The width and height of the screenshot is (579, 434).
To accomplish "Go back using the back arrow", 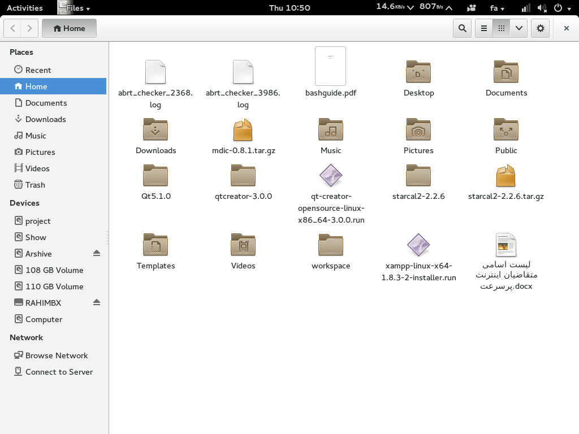I will coord(13,28).
